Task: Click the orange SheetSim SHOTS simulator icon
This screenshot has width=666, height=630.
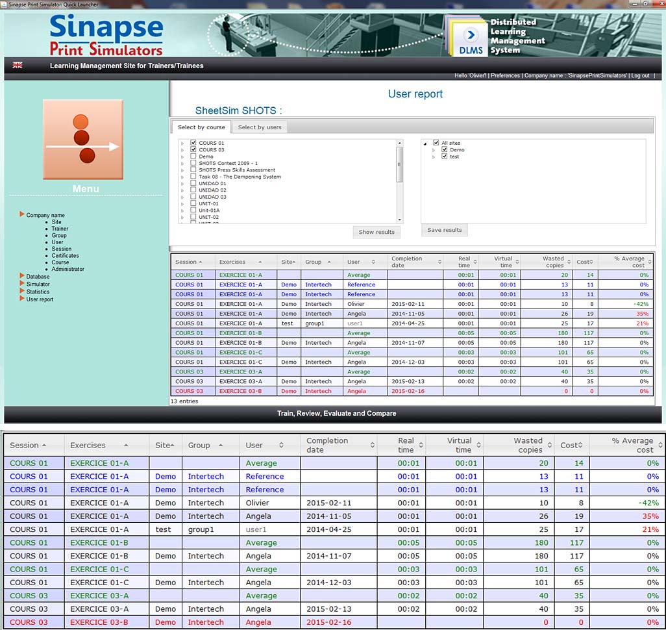Action: click(x=83, y=140)
